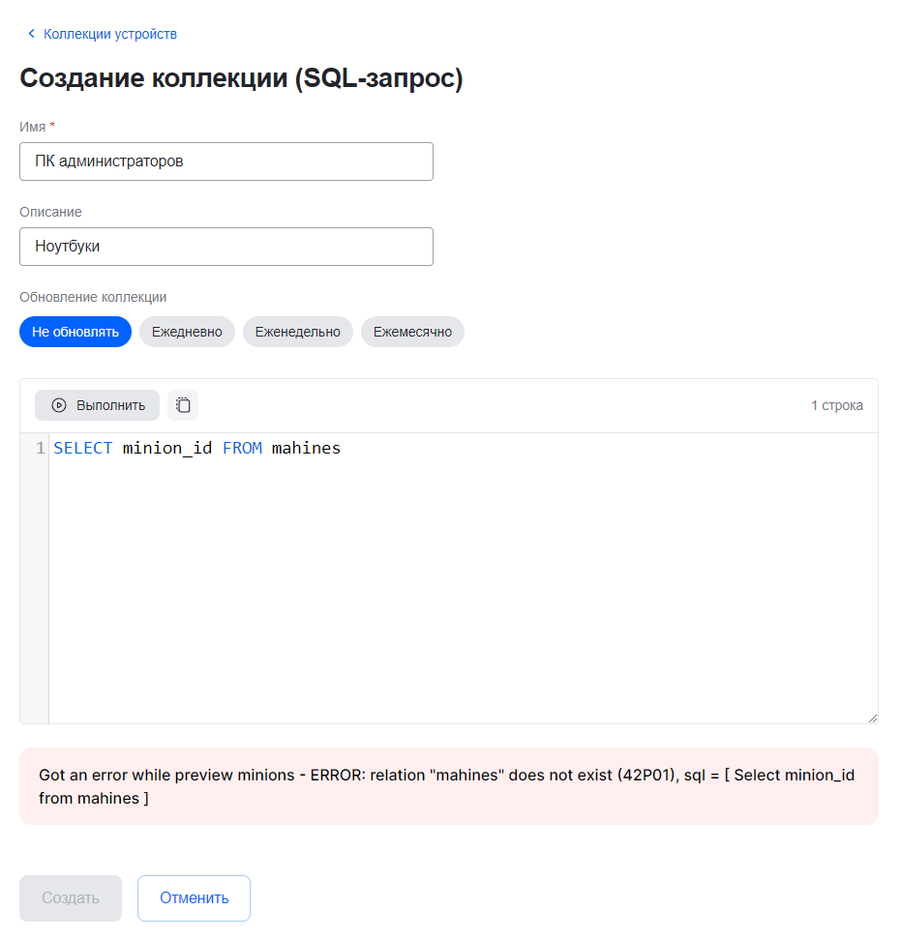Viewport: 901px width, 939px height.
Task: Click the red error message box
Action: tap(448, 786)
